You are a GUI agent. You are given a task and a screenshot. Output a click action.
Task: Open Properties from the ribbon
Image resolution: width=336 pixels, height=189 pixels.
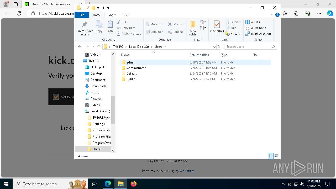click(x=217, y=28)
